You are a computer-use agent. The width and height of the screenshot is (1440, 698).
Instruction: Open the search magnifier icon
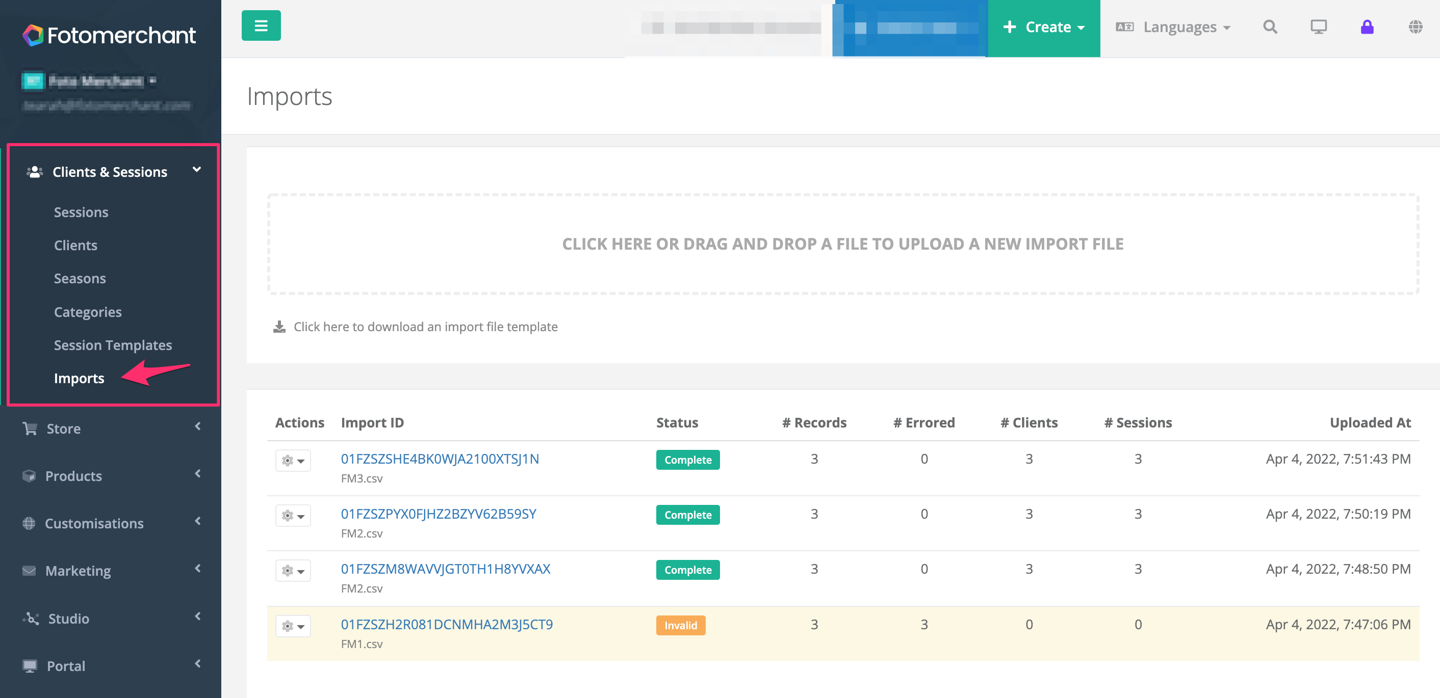point(1270,27)
